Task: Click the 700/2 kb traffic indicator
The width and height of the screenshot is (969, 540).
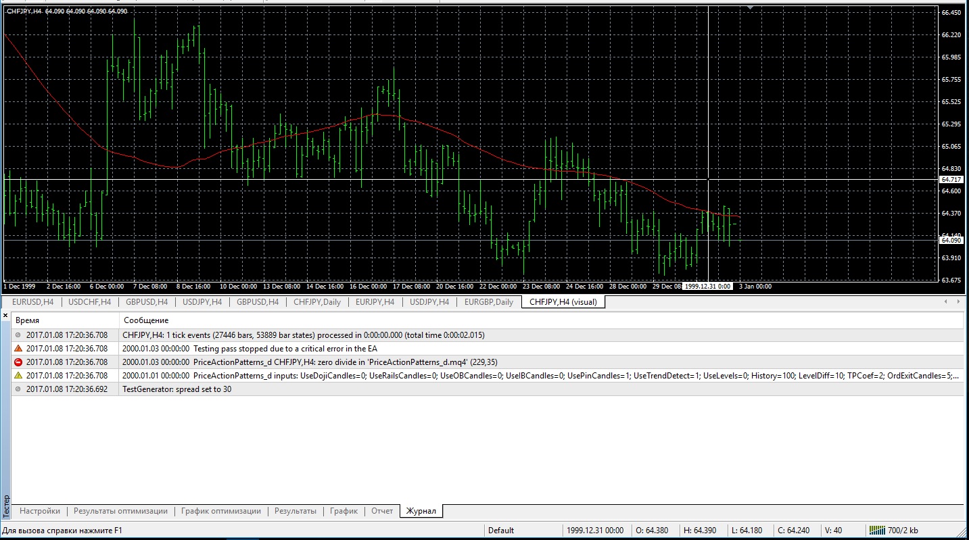Action: click(x=903, y=531)
